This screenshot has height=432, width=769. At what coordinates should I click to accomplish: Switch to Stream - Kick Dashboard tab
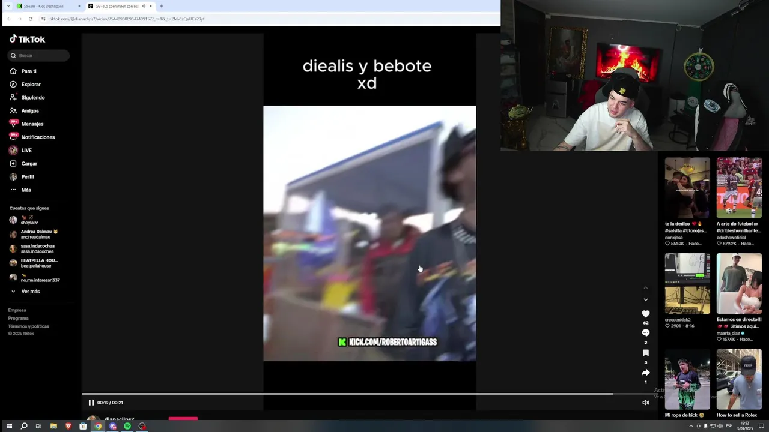tap(48, 6)
